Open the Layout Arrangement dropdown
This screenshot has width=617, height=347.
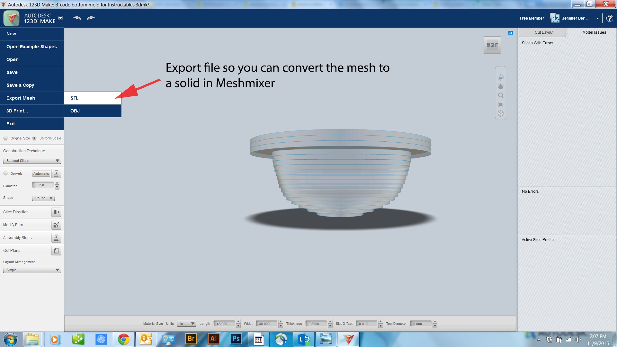click(32, 270)
